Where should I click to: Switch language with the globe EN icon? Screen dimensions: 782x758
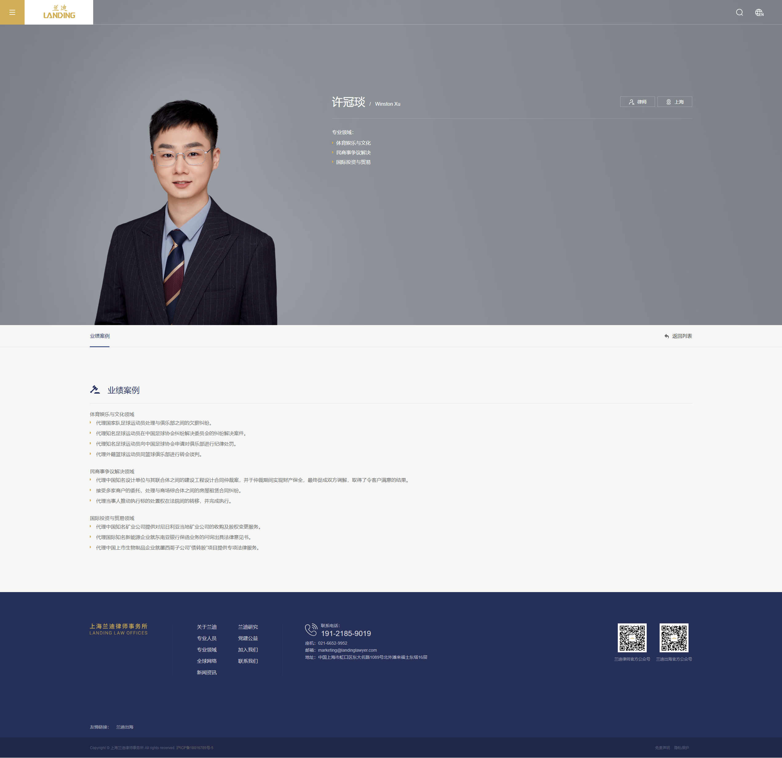(759, 13)
